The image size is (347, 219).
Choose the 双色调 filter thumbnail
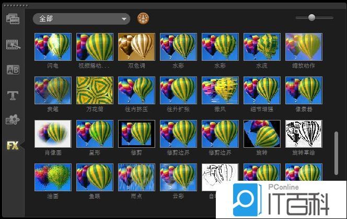tap(136, 46)
